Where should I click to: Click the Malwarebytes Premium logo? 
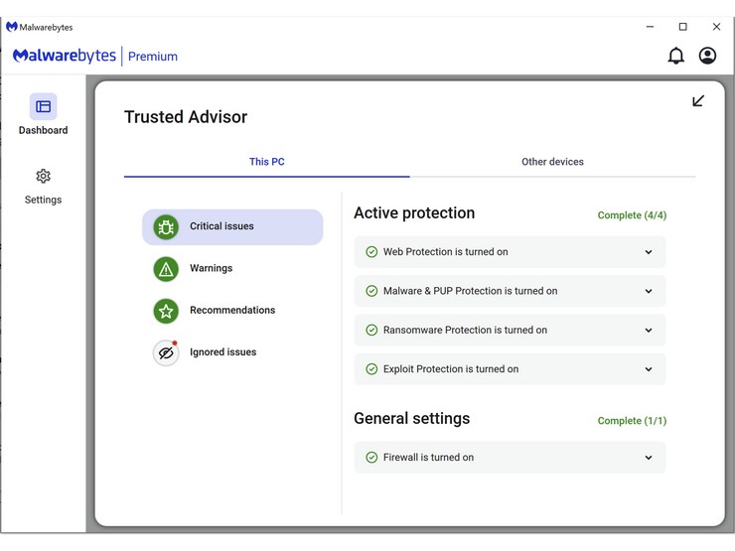pyautogui.click(x=95, y=57)
